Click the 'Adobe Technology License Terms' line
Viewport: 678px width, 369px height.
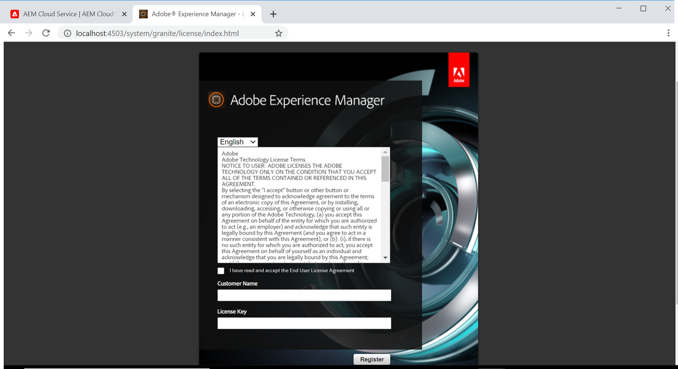click(x=263, y=159)
